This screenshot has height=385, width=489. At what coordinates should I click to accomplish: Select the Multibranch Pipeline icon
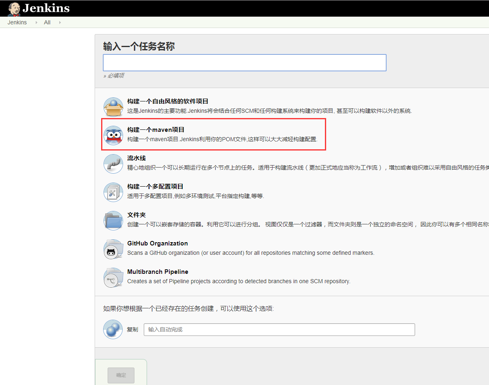coord(113,277)
